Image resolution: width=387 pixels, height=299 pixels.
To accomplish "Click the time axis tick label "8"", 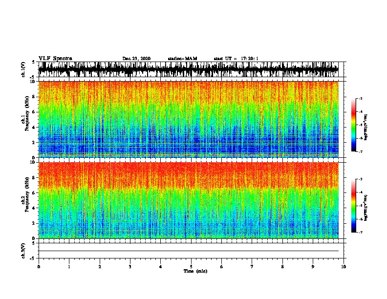I will [x=282, y=267].
